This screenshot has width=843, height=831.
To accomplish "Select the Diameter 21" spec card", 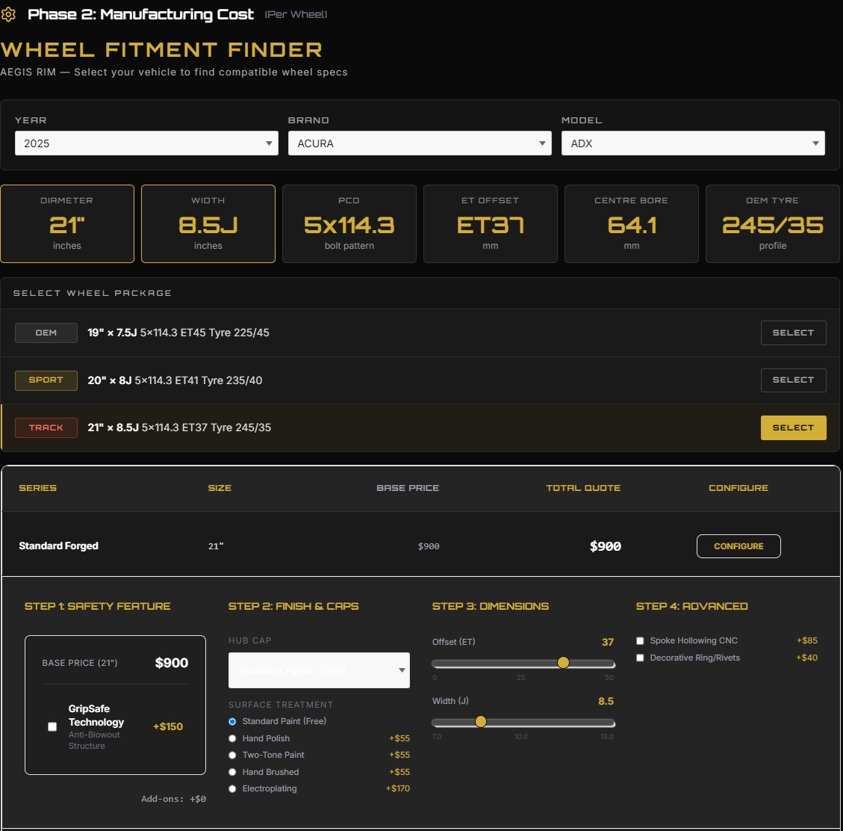I will pyautogui.click(x=67, y=224).
